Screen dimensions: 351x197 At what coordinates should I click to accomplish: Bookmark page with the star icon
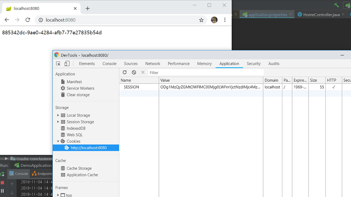[201, 20]
